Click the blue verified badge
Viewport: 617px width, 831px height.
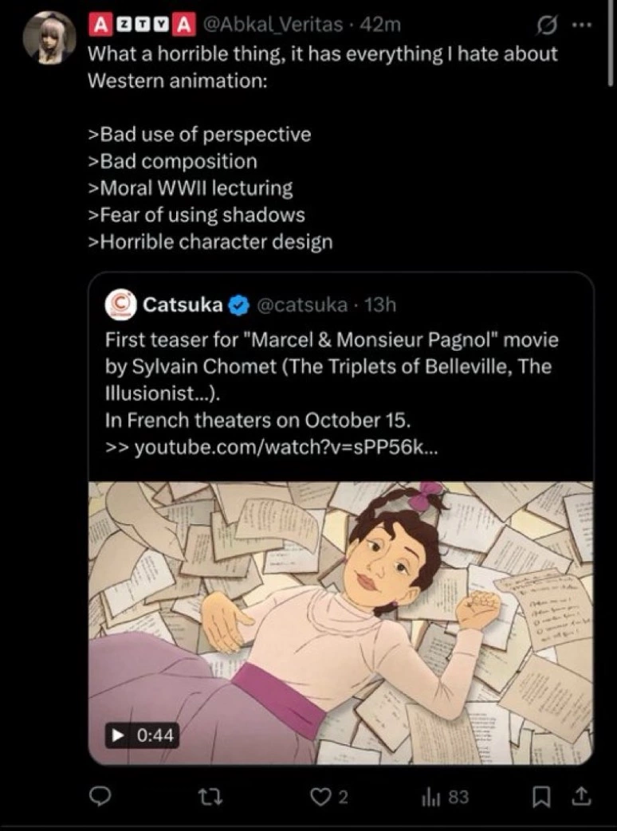[238, 305]
